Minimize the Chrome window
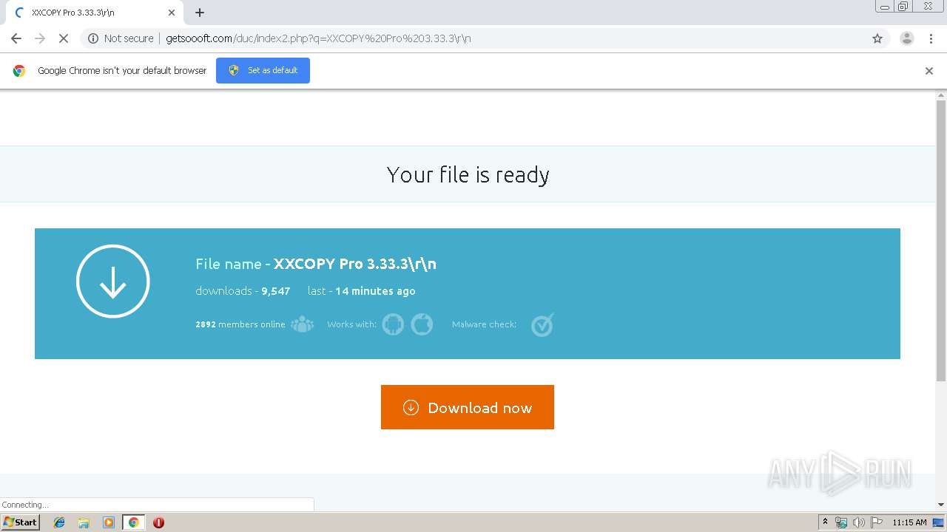This screenshot has width=947, height=532. (x=885, y=7)
